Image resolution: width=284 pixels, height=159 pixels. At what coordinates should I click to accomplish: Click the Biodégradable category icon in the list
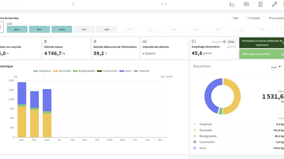point(195,136)
